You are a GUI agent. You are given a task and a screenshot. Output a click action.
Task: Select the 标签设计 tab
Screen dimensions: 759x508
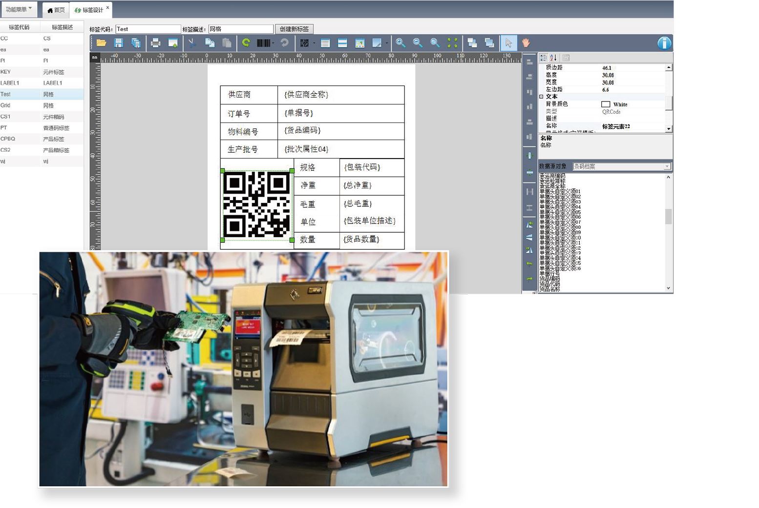[90, 10]
